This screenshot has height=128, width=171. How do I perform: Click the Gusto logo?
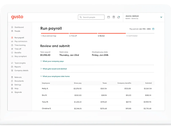click(17, 17)
